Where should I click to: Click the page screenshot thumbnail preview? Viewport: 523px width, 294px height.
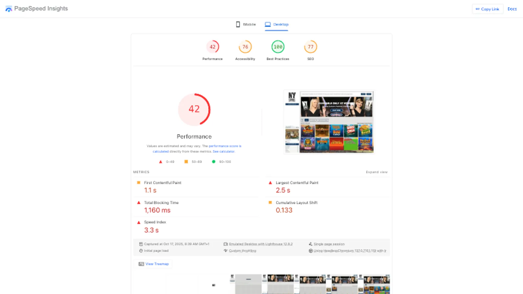pyautogui.click(x=329, y=122)
